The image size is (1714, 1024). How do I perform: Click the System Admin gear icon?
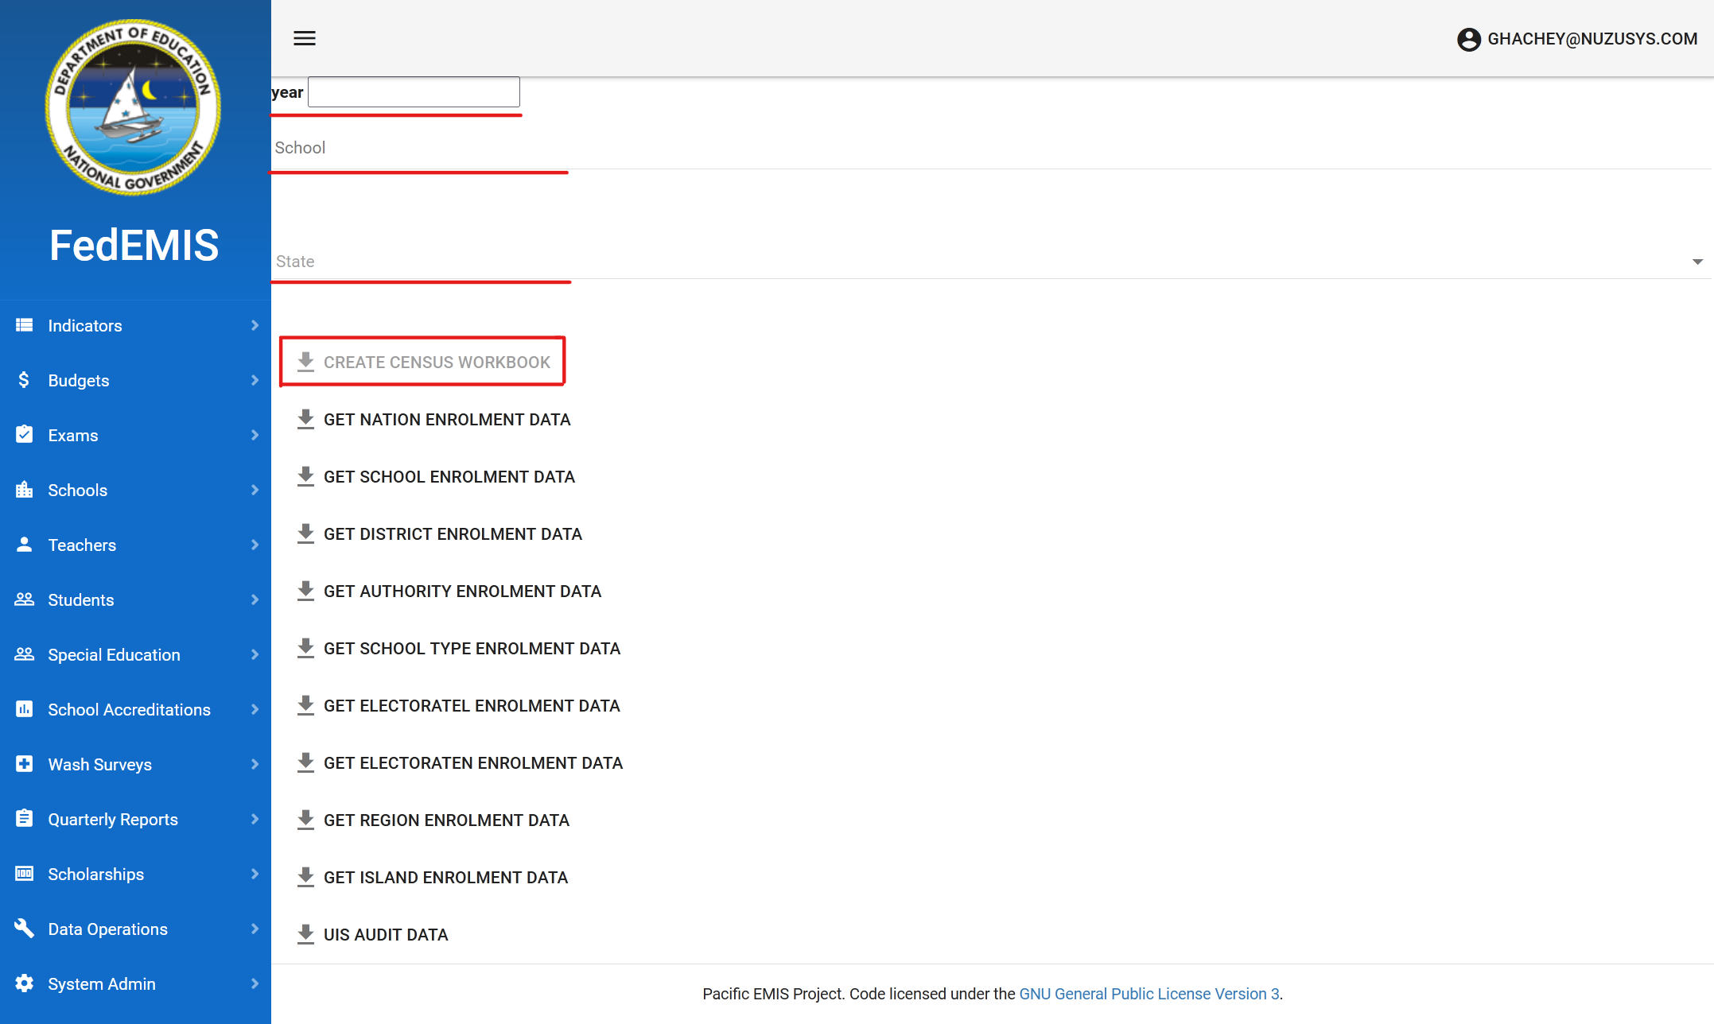24,983
